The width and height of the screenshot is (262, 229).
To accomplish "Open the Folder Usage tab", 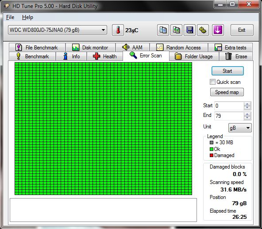I will click(194, 56).
